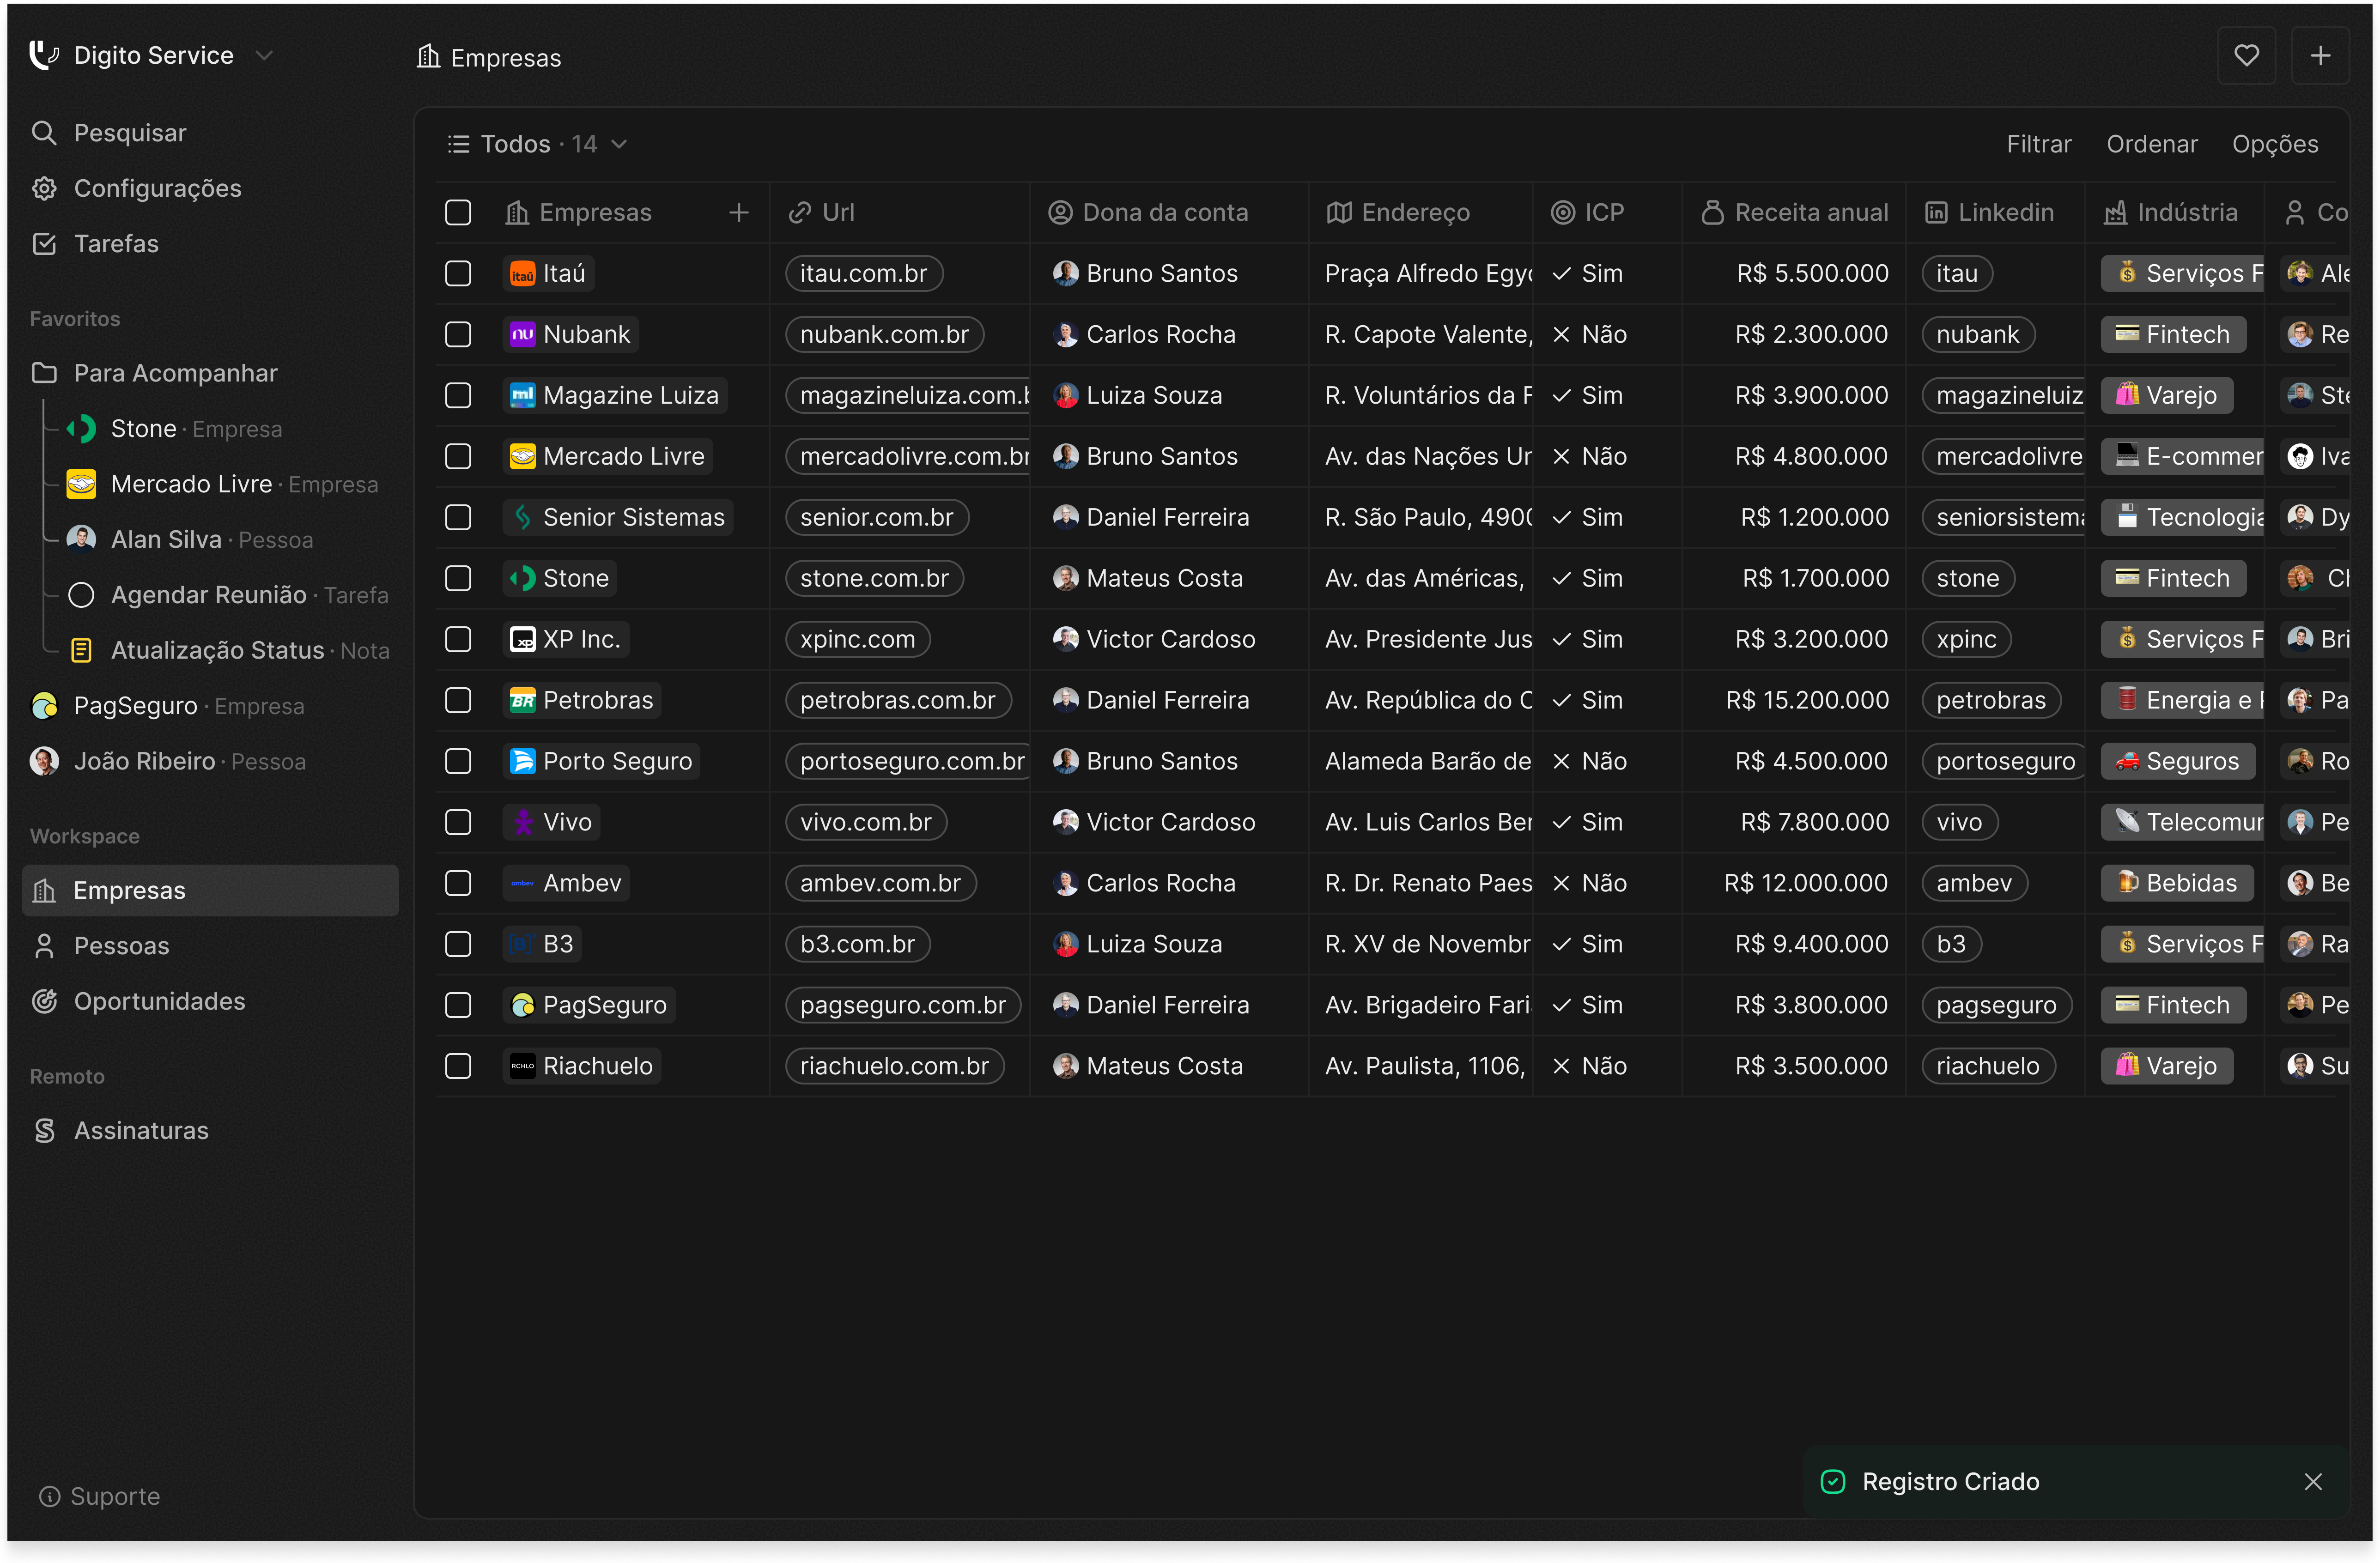Image resolution: width=2380 pixels, height=1563 pixels.
Task: Click the ICP target icon in header
Action: 1562,212
